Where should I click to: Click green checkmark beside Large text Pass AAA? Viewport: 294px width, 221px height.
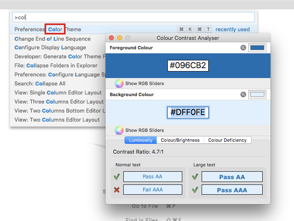pos(195,190)
